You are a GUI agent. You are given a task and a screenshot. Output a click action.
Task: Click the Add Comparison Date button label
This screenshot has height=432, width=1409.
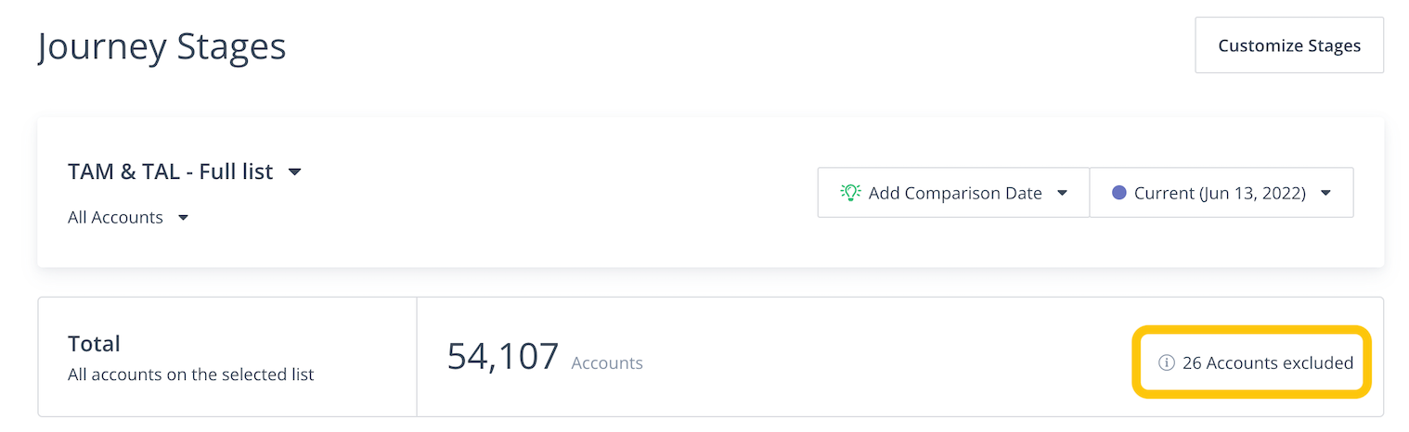(954, 193)
